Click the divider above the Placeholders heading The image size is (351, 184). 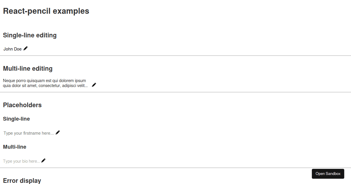pos(175,92)
